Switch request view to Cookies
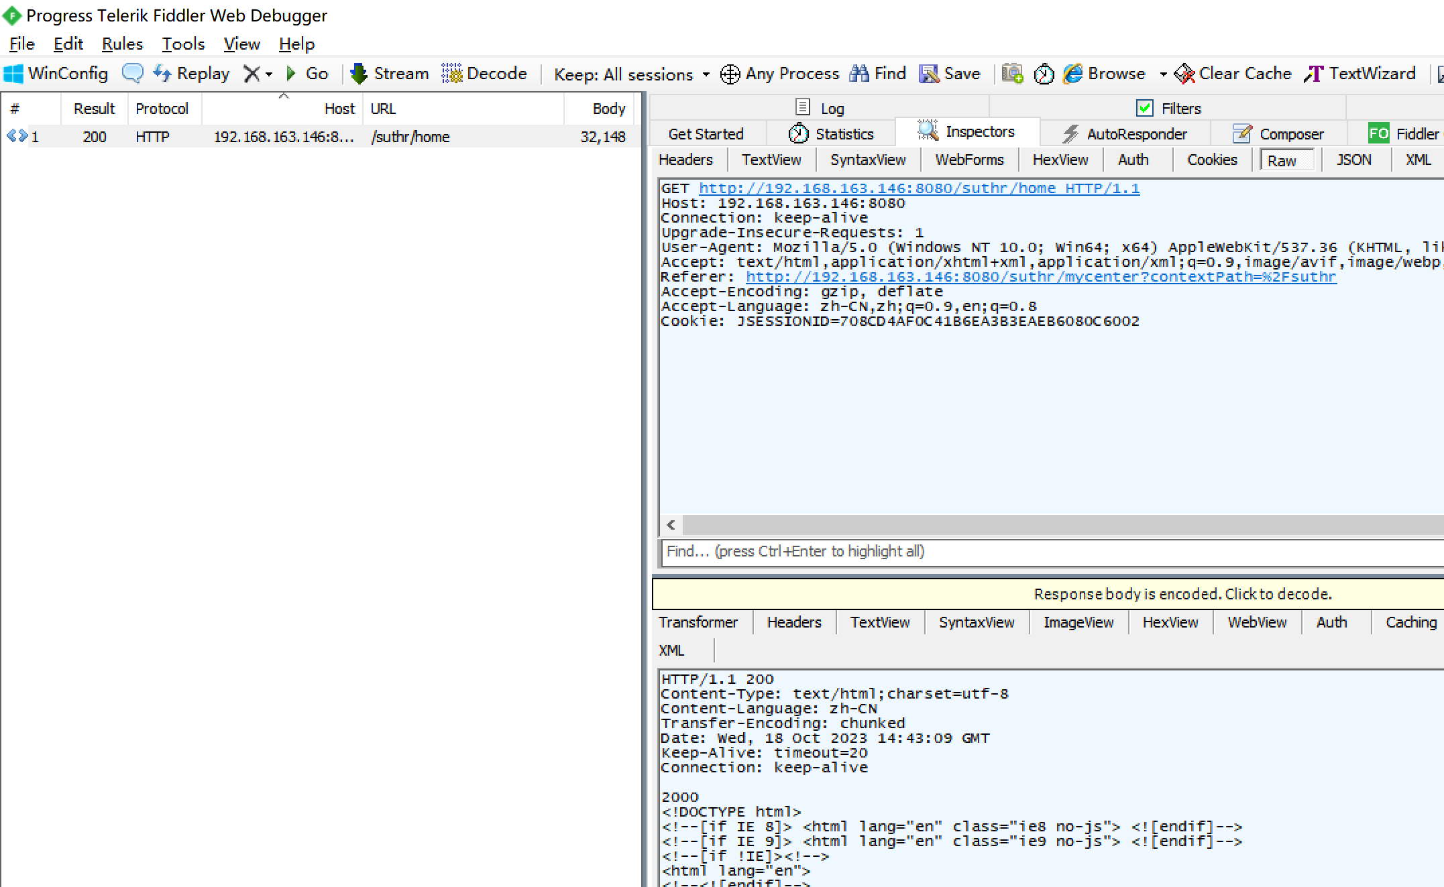 (1212, 160)
